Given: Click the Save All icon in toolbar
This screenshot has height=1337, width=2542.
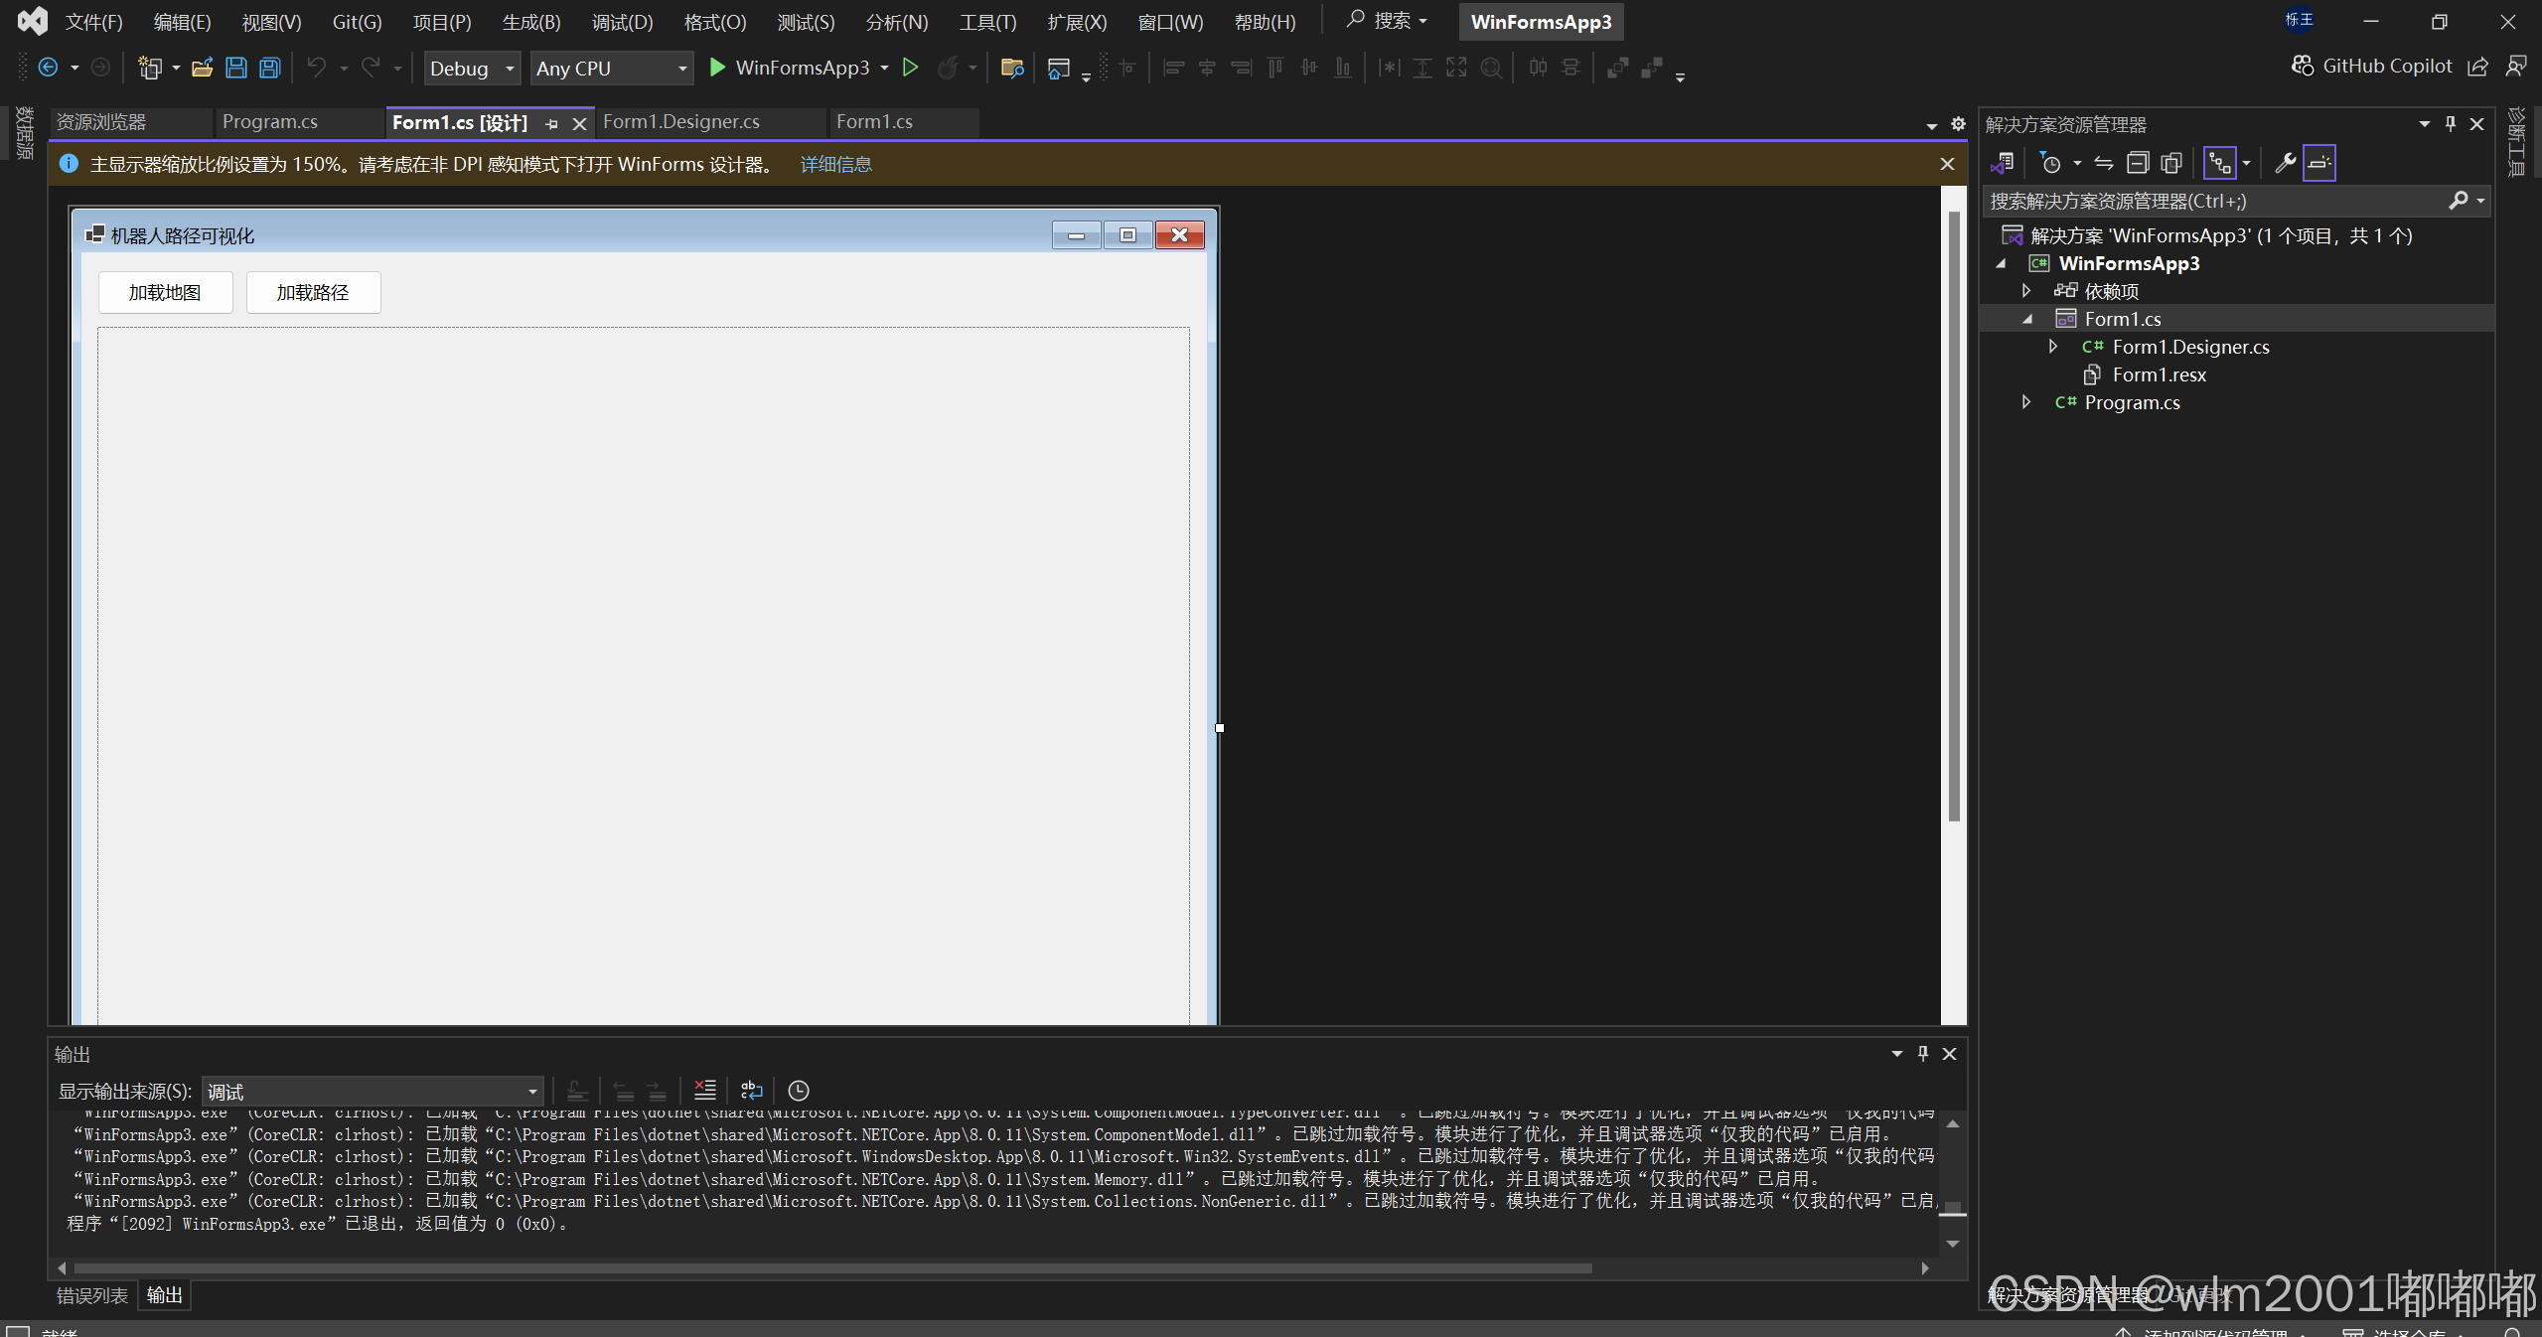Looking at the screenshot, I should click(x=269, y=68).
